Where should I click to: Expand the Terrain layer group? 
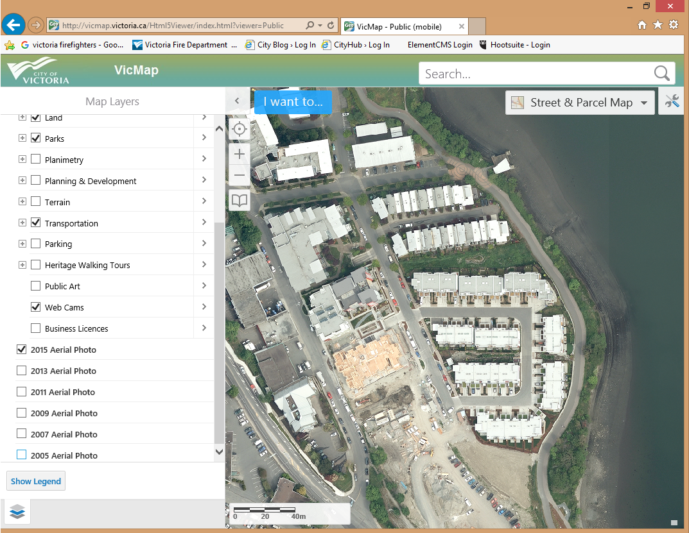point(22,201)
